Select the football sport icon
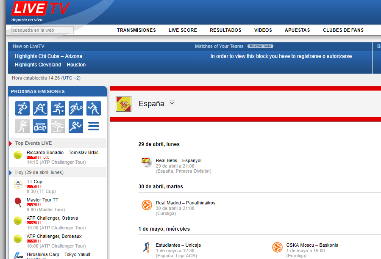Image resolution: width=381 pixels, height=259 pixels. [x=22, y=108]
